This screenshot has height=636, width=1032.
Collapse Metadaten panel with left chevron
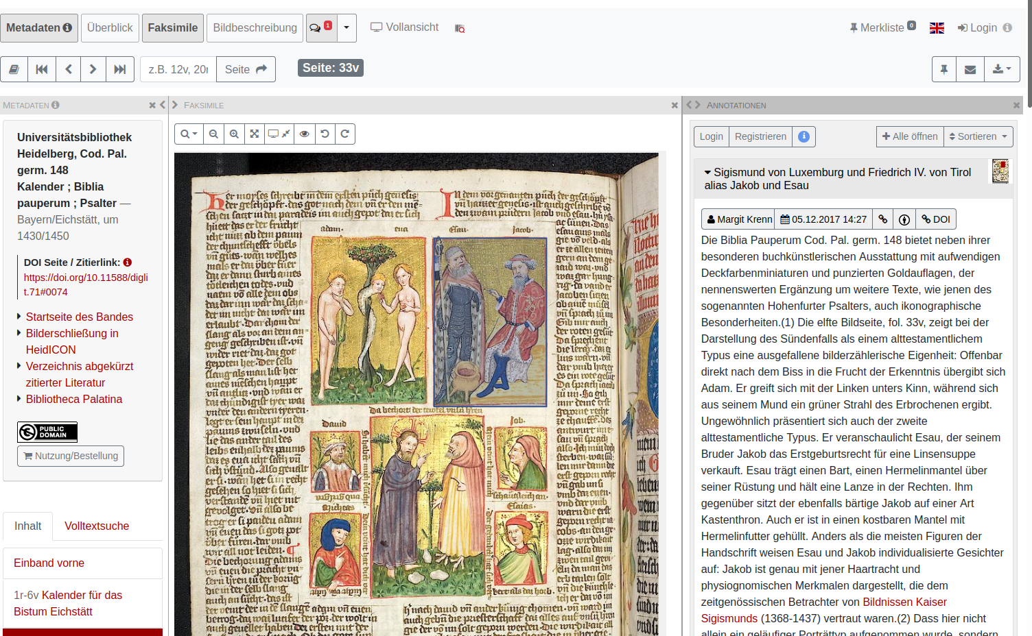click(163, 105)
